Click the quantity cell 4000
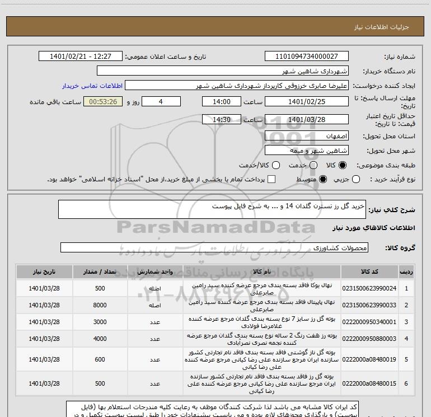Image resolution: width=431 pixels, height=417 pixels. [100, 339]
